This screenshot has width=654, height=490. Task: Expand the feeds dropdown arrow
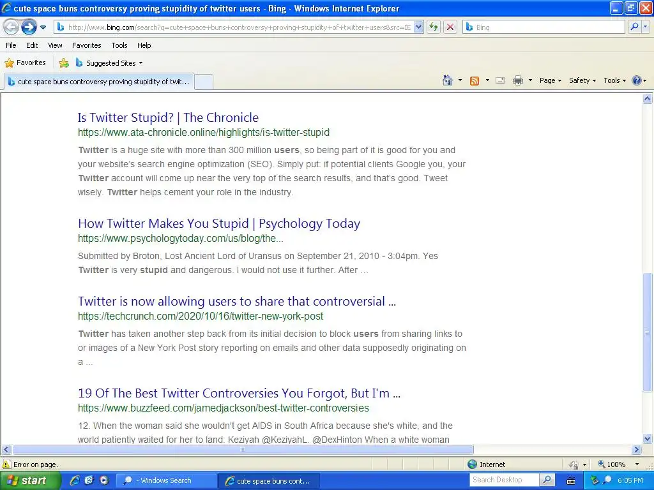487,80
